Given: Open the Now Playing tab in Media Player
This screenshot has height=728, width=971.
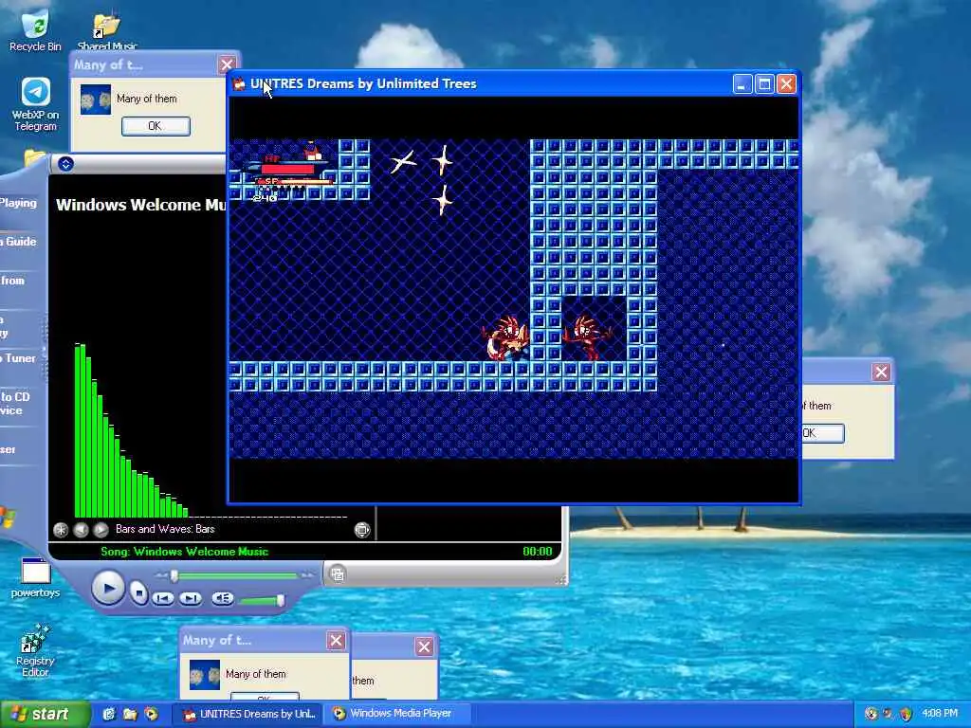Looking at the screenshot, I should [x=18, y=203].
